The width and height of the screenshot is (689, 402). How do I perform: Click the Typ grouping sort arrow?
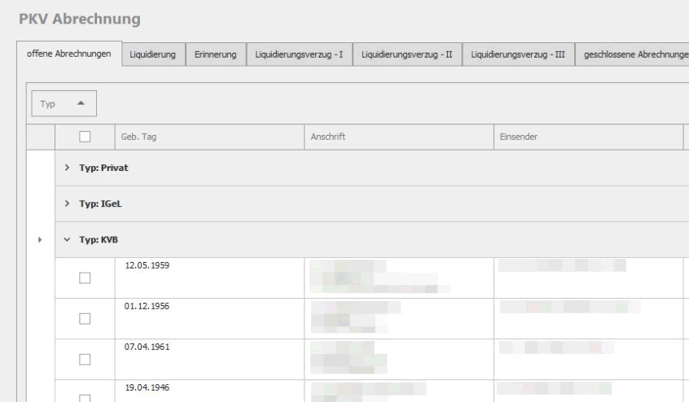[80, 104]
